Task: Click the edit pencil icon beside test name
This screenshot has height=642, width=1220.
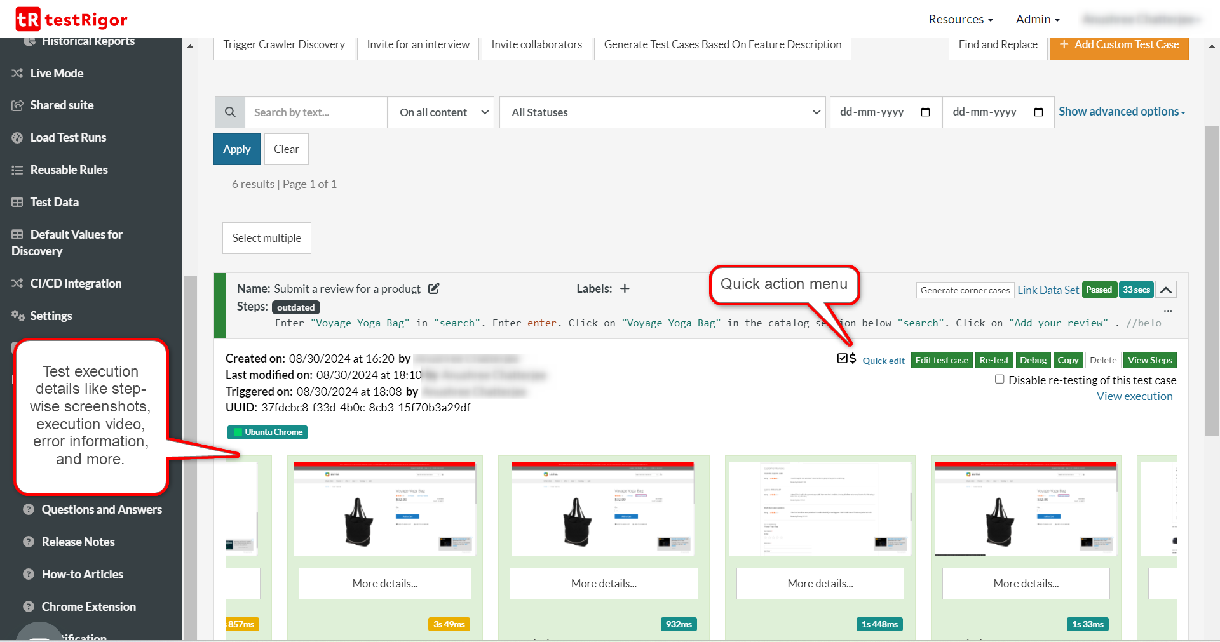Action: click(x=434, y=289)
